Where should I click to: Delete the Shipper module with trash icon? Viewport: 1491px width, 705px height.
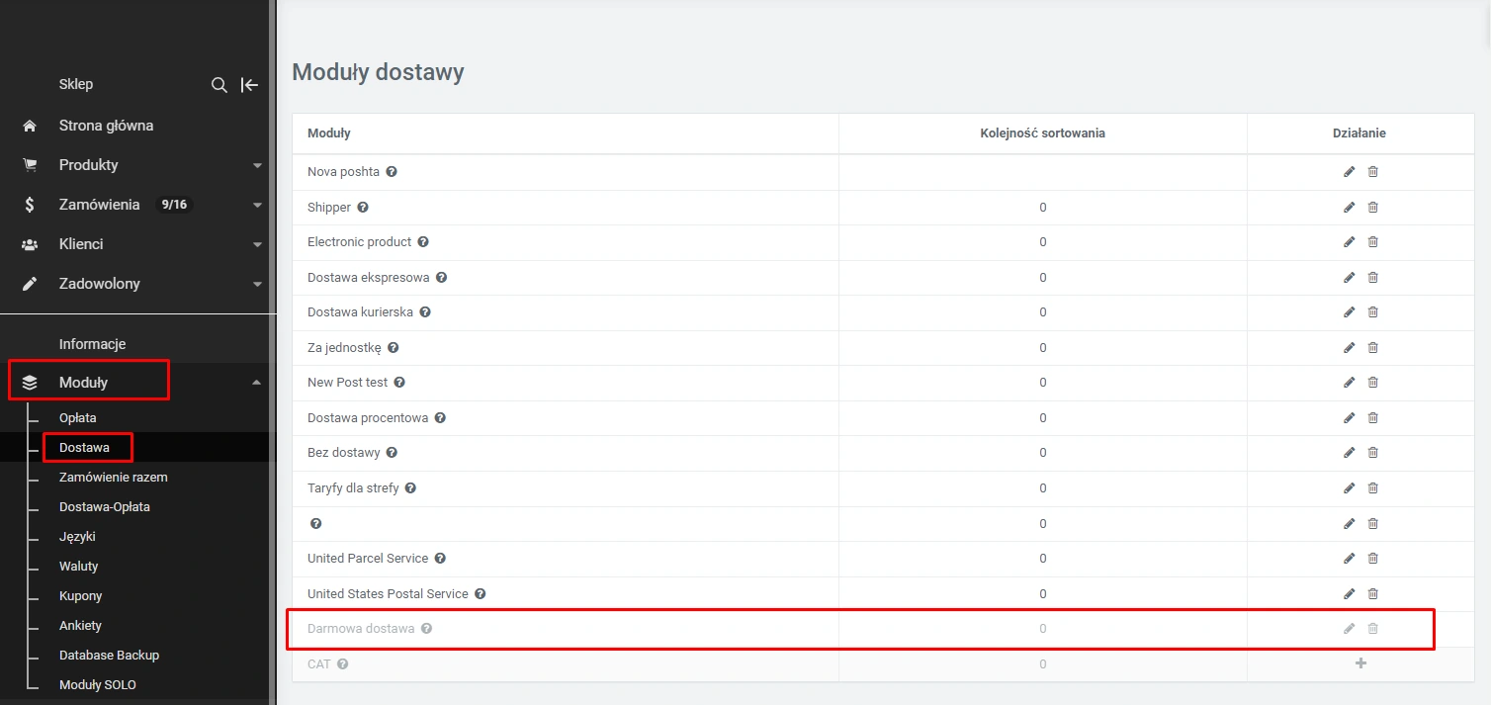pyautogui.click(x=1372, y=208)
